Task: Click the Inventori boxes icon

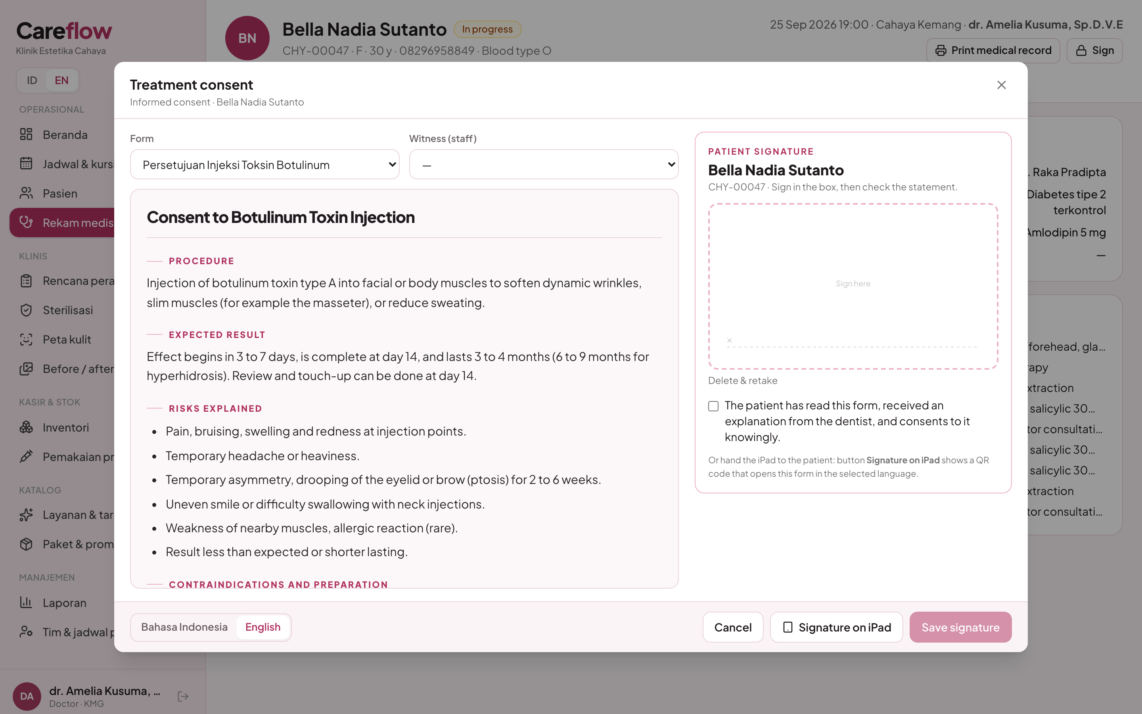Action: (26, 427)
